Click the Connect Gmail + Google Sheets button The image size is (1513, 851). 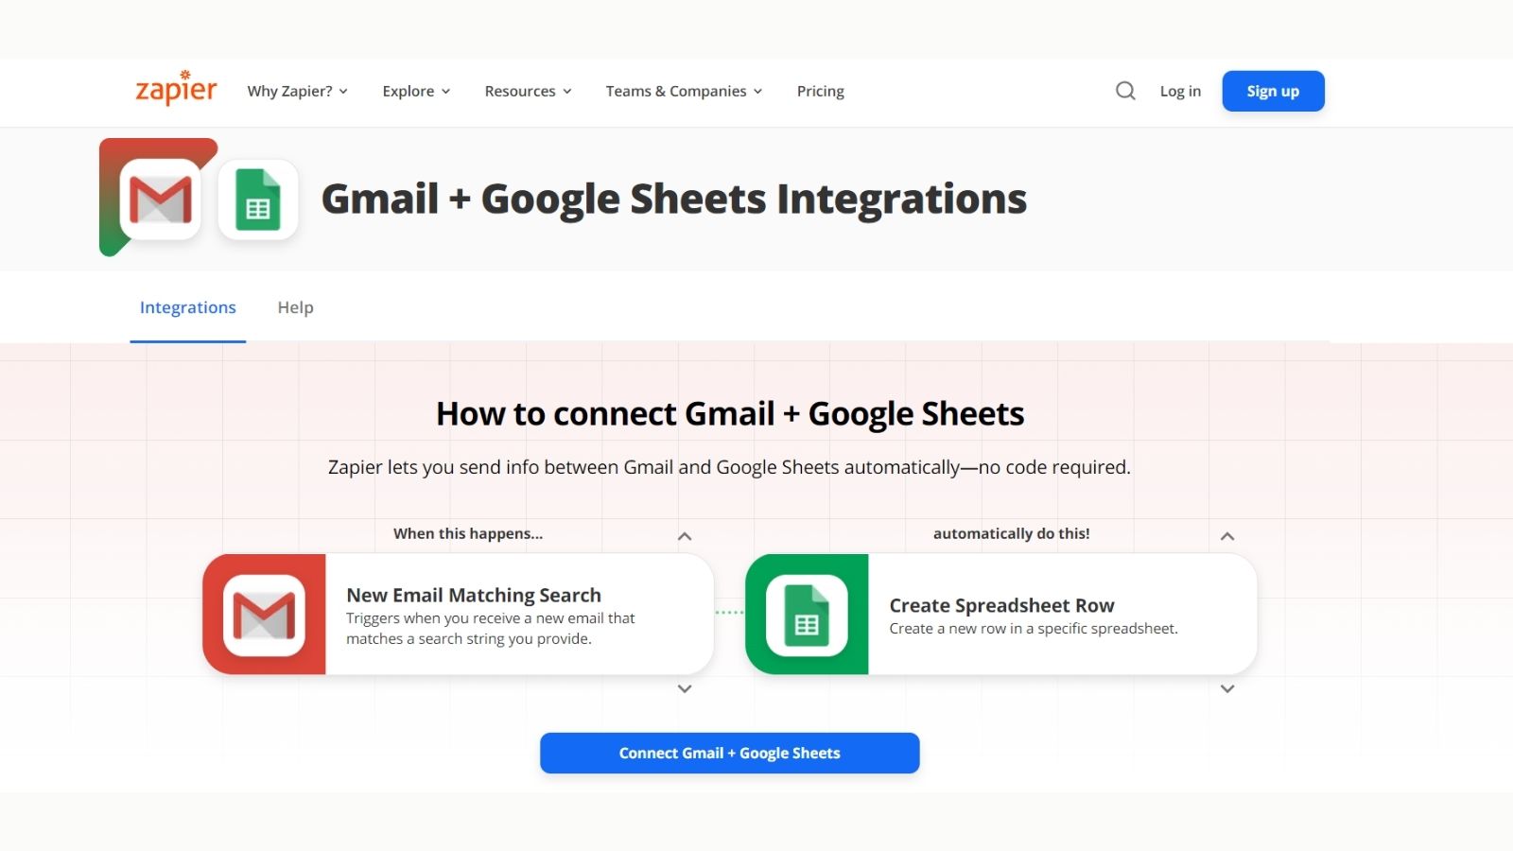[x=730, y=753]
